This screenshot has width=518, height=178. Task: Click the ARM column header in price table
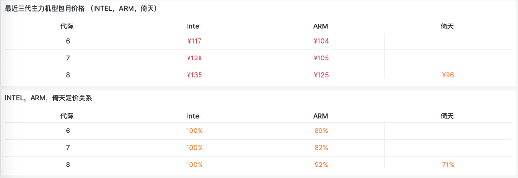320,26
